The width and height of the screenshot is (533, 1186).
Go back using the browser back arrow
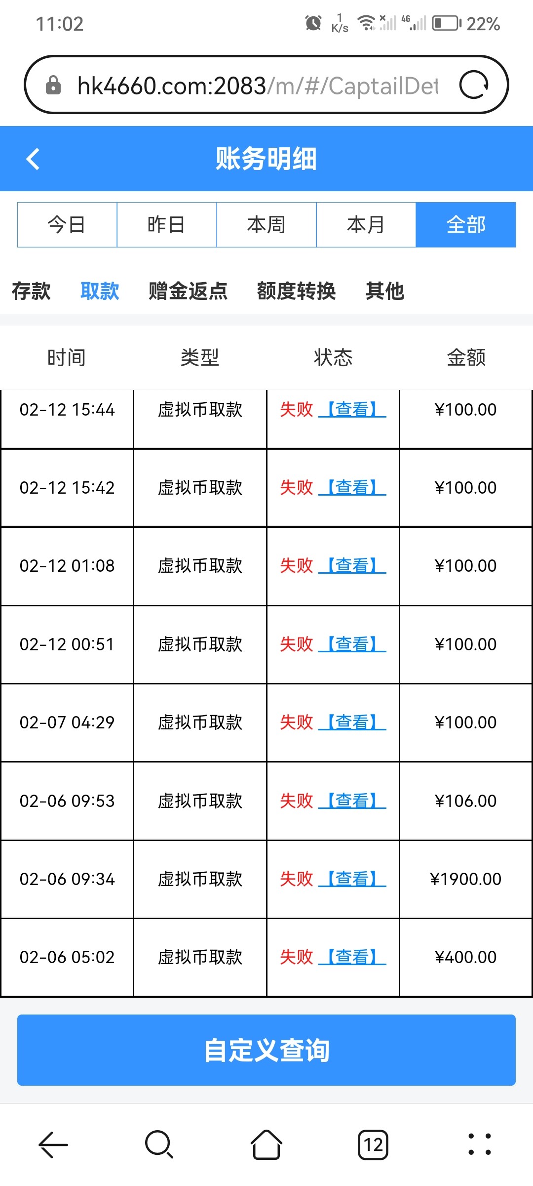point(53,1144)
